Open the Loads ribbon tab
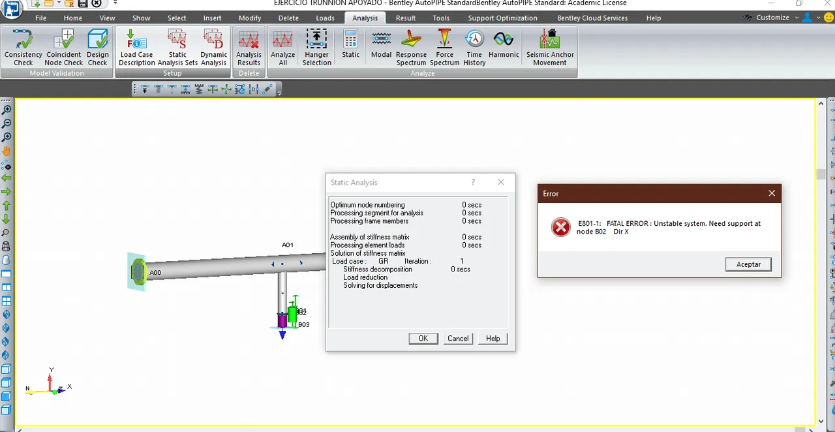The height and width of the screenshot is (432, 835). click(x=325, y=18)
